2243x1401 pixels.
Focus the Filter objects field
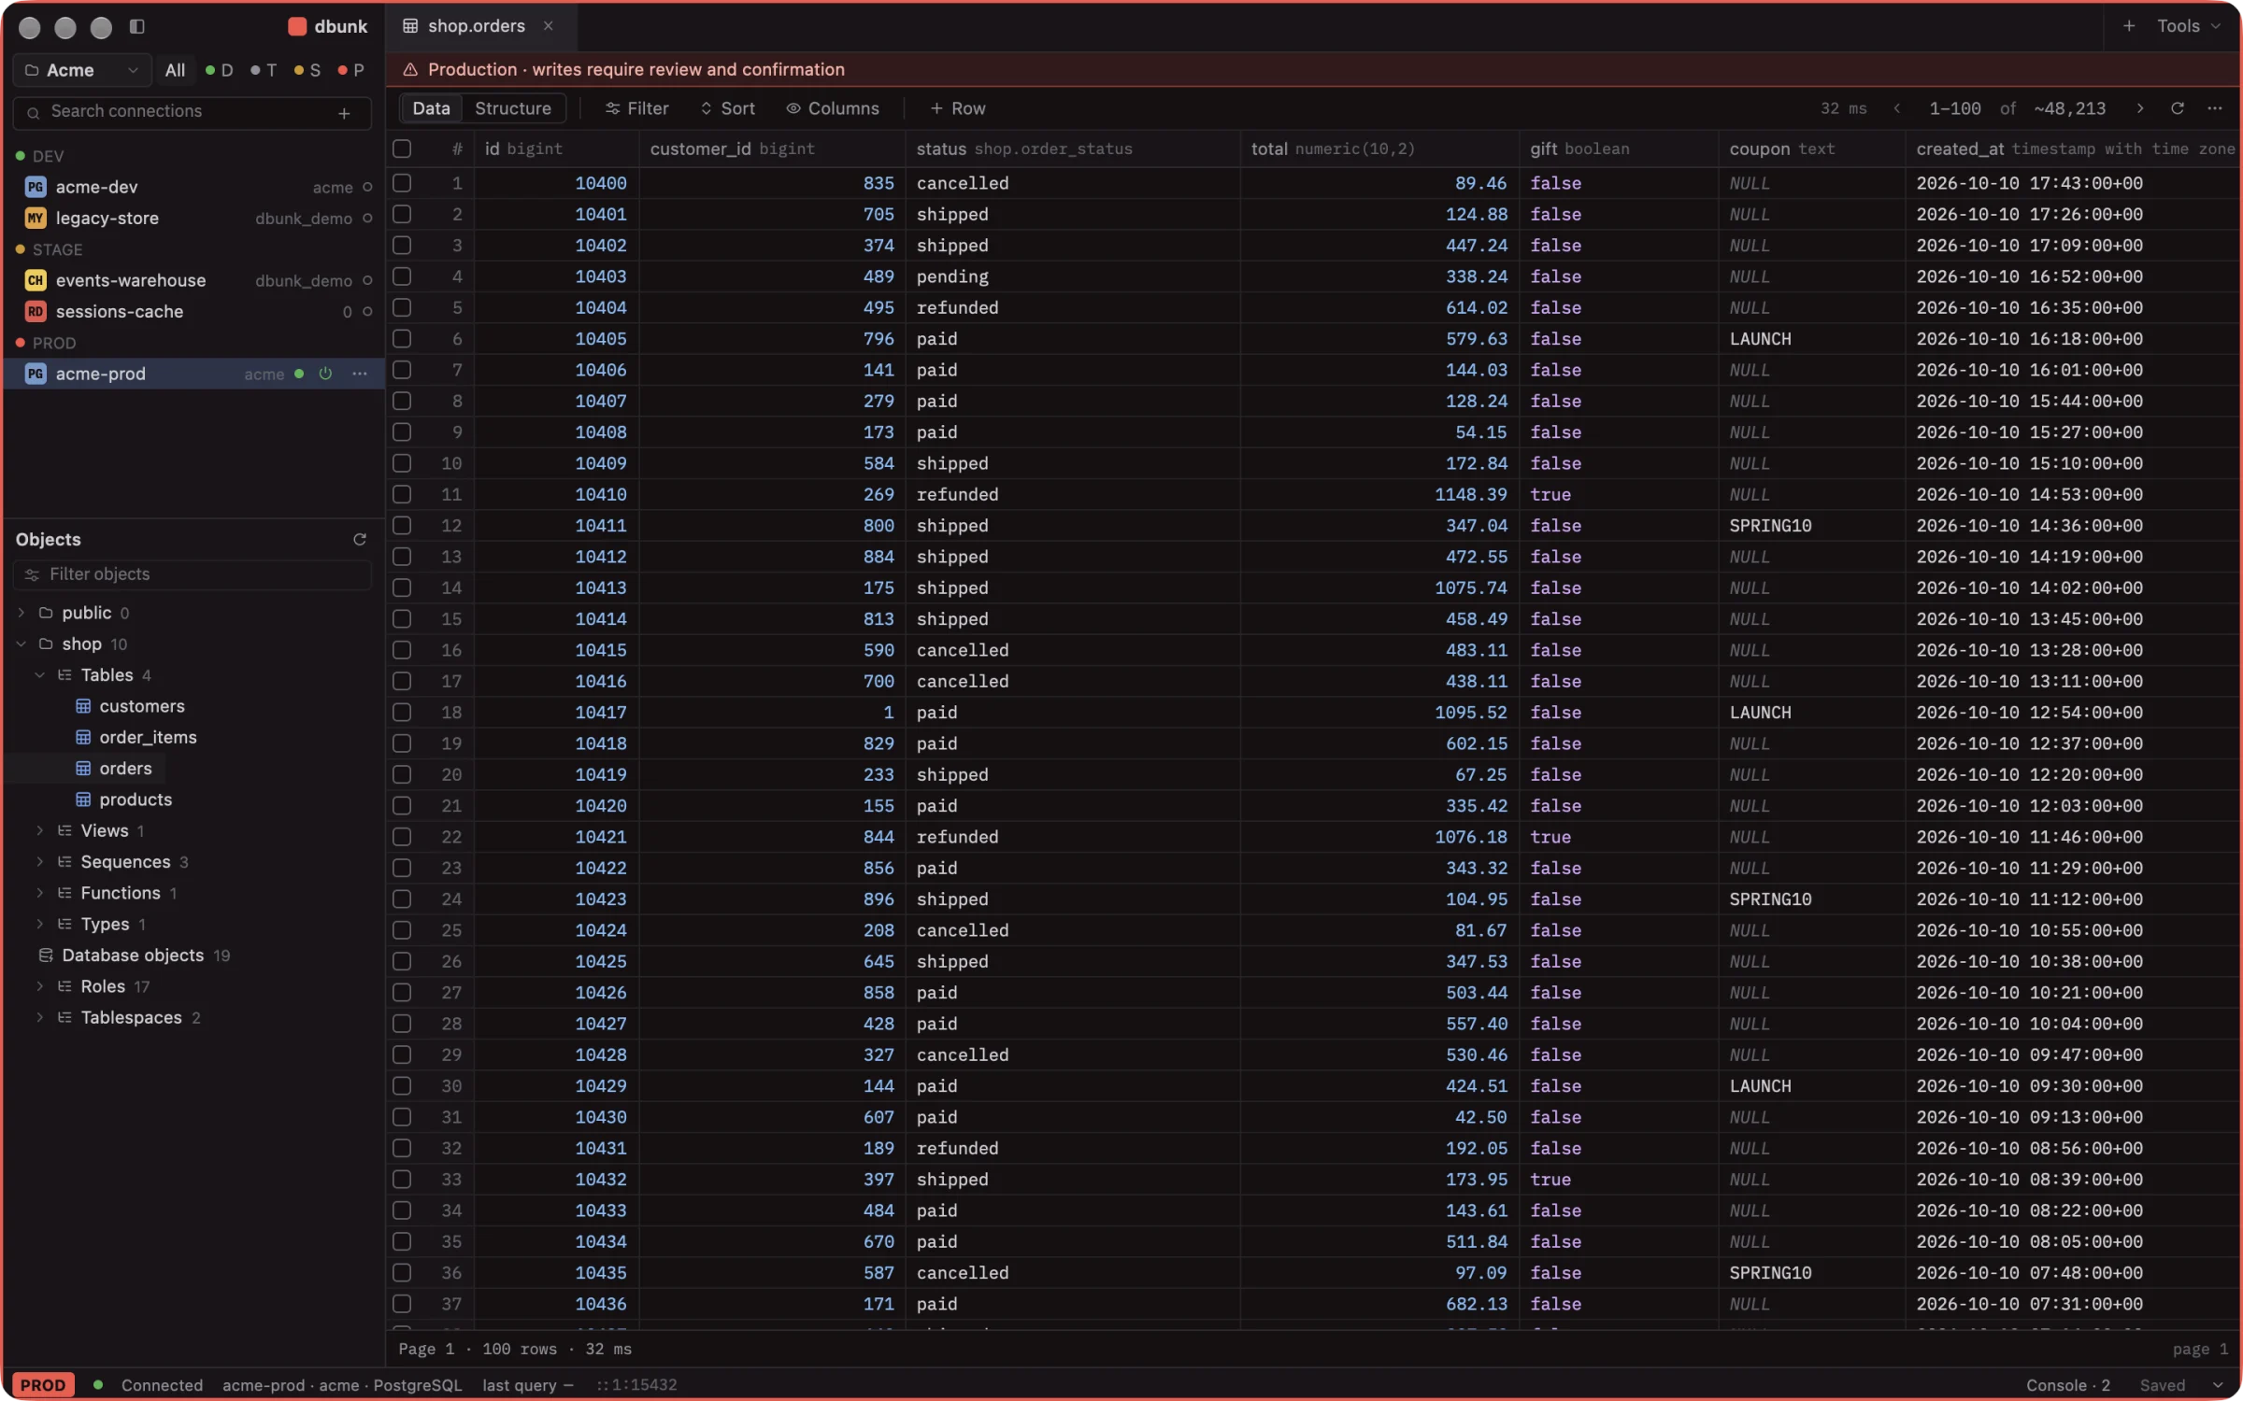(192, 574)
